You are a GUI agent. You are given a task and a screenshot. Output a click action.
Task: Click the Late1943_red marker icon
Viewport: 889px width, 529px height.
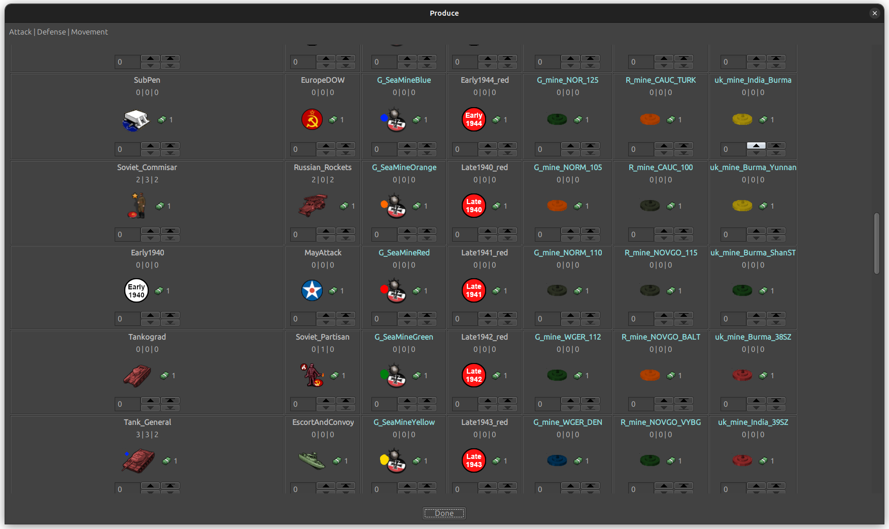[x=473, y=460]
